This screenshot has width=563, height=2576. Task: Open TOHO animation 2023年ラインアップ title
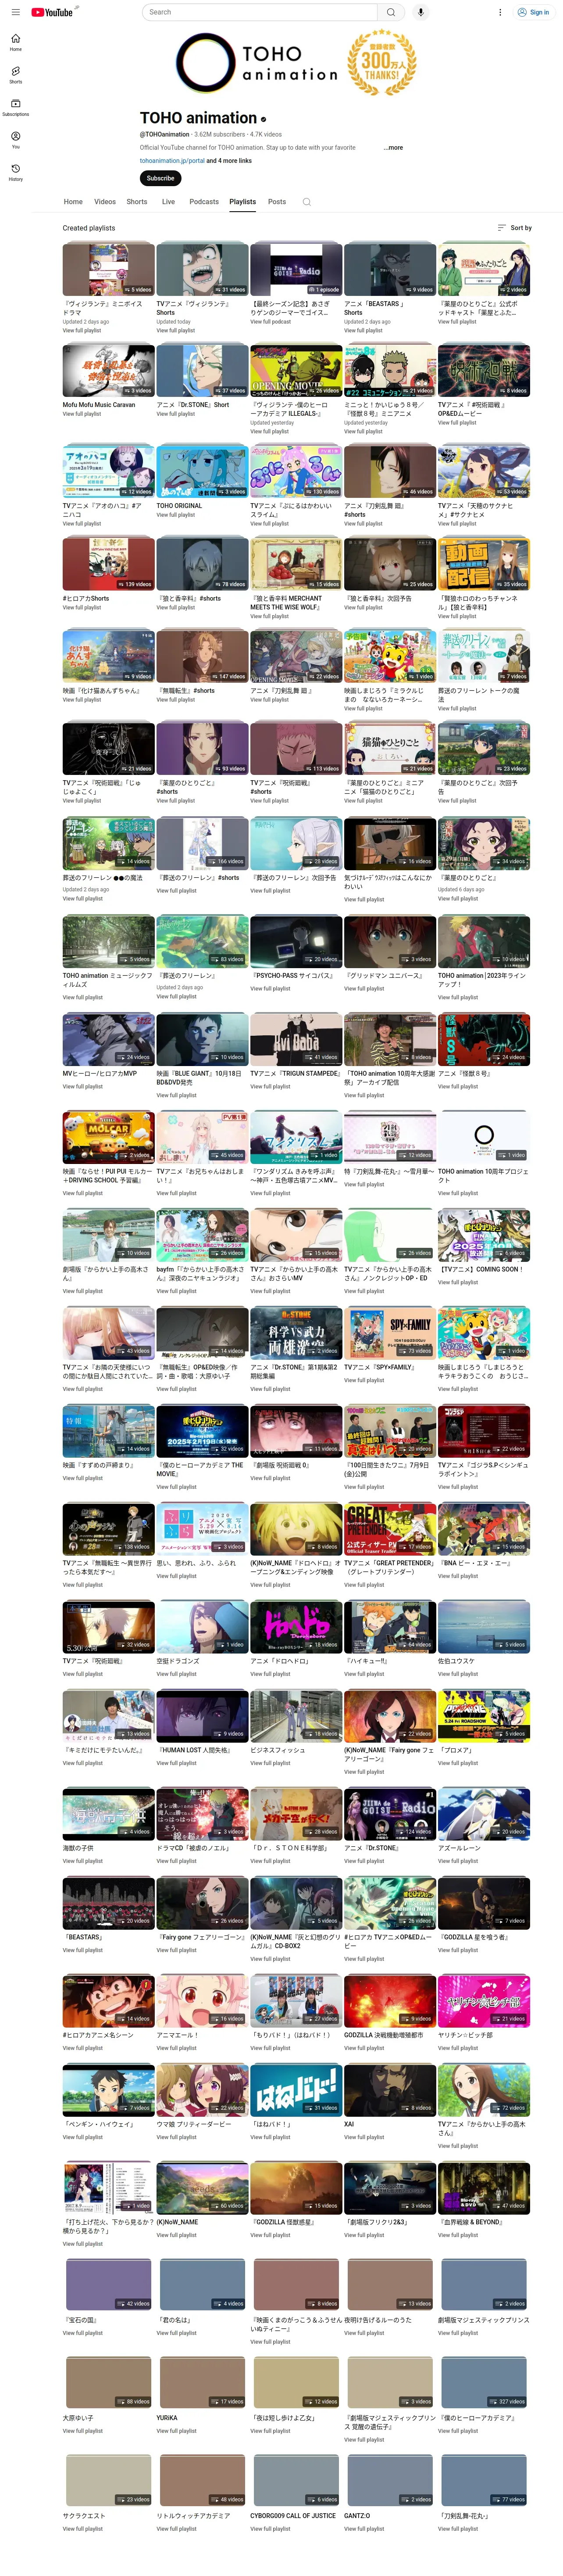tap(482, 980)
